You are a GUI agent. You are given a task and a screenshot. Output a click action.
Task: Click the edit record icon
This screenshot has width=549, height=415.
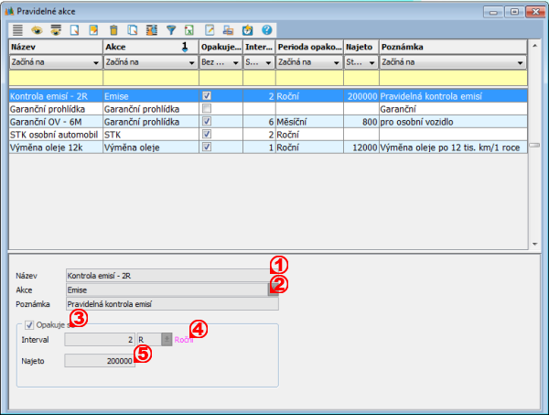(x=93, y=29)
